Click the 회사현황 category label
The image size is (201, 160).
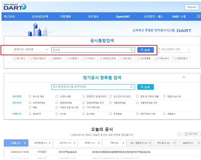coord(17,96)
